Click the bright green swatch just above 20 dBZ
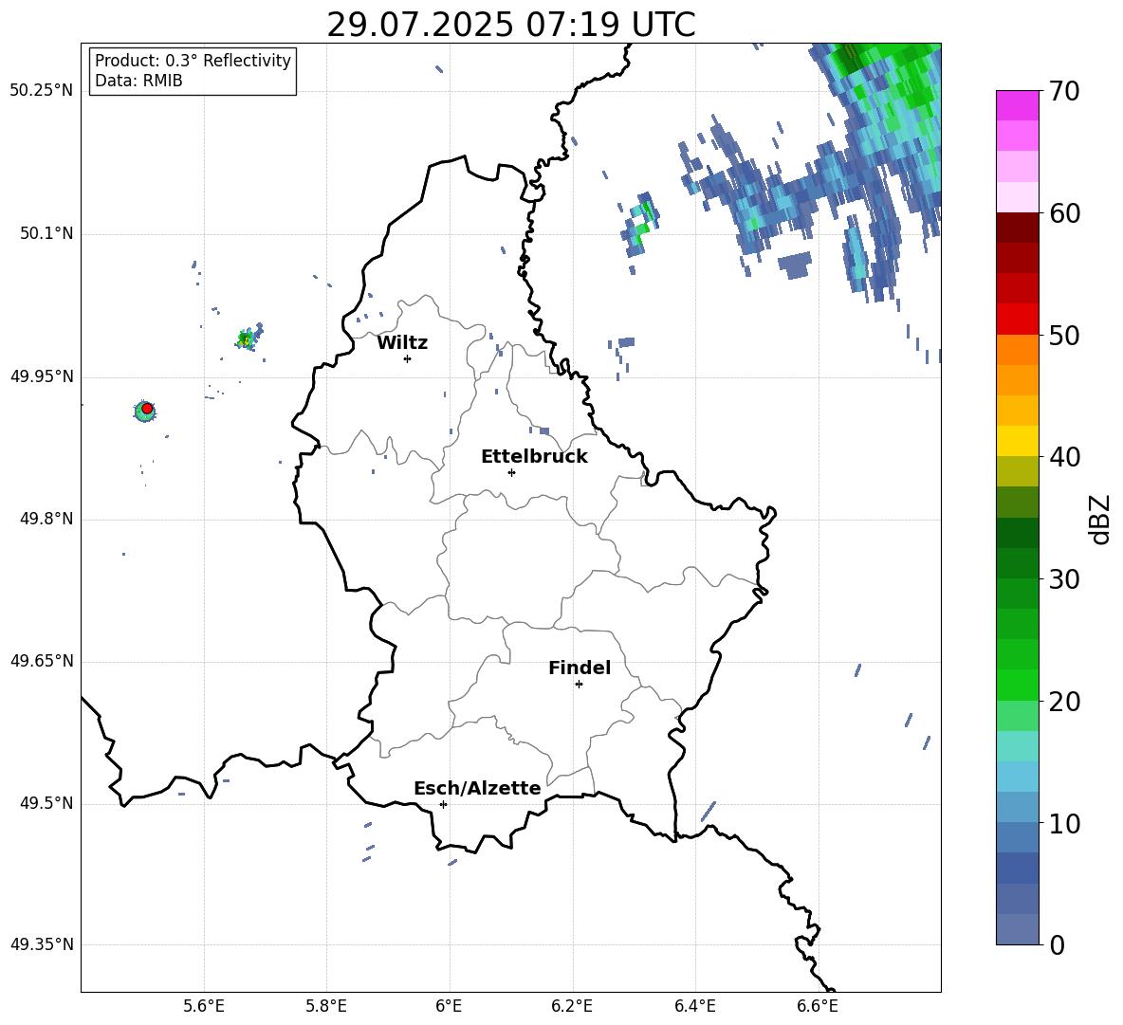The image size is (1123, 1025). 1017,685
